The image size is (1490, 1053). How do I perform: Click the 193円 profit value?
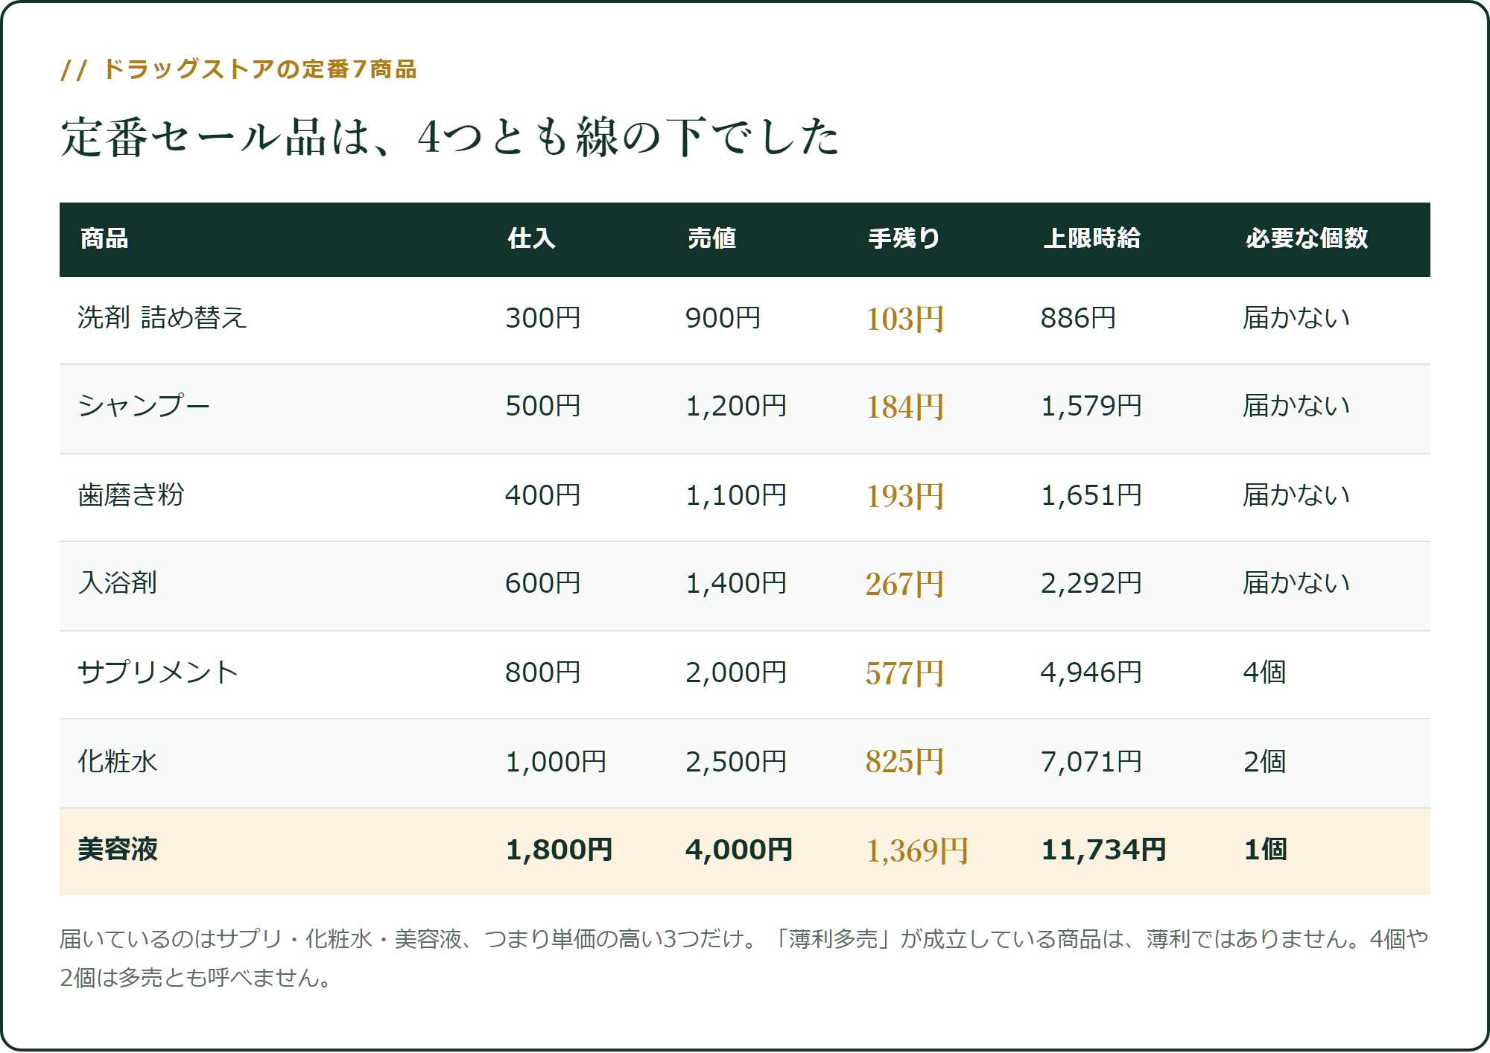[x=904, y=496]
